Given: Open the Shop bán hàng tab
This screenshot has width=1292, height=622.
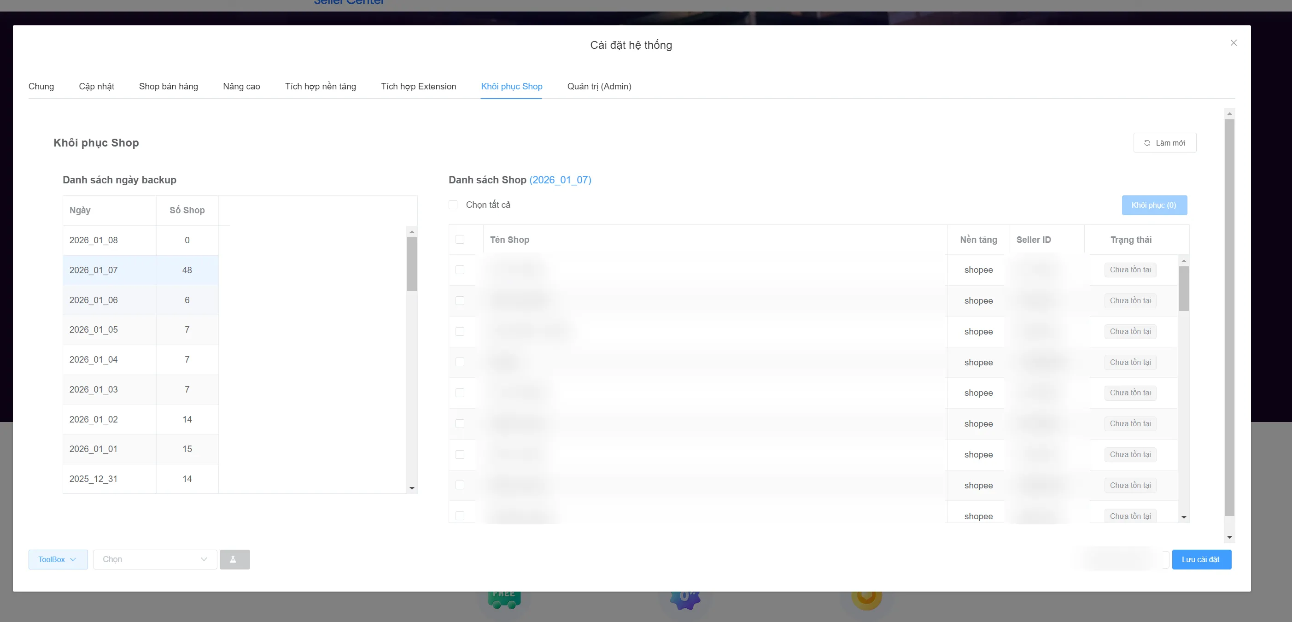Looking at the screenshot, I should (x=169, y=86).
